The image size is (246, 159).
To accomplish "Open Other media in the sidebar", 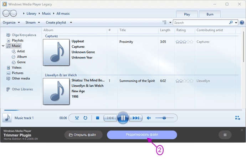I will click(x=18, y=78).
